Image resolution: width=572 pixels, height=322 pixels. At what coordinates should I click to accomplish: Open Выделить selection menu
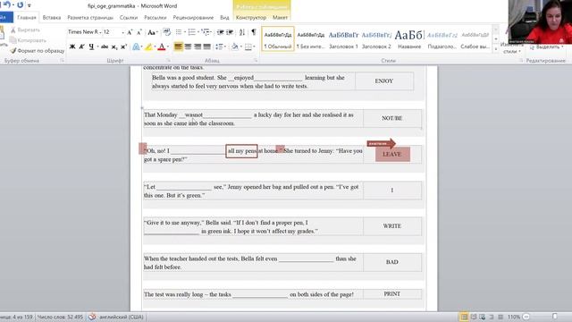pyautogui.click(x=546, y=47)
